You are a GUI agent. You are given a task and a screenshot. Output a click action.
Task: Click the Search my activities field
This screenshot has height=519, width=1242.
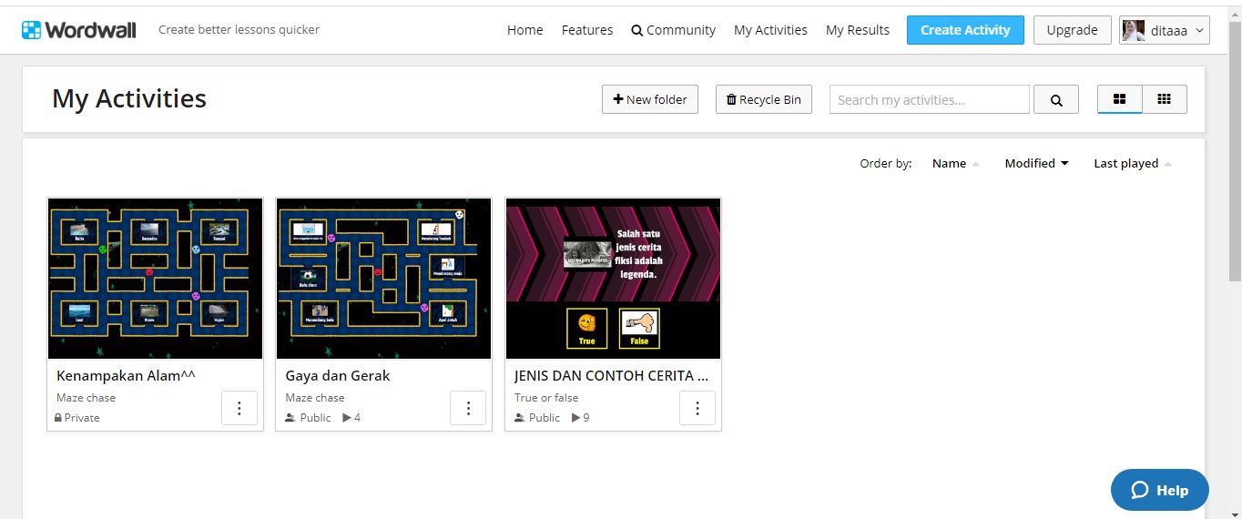929,100
